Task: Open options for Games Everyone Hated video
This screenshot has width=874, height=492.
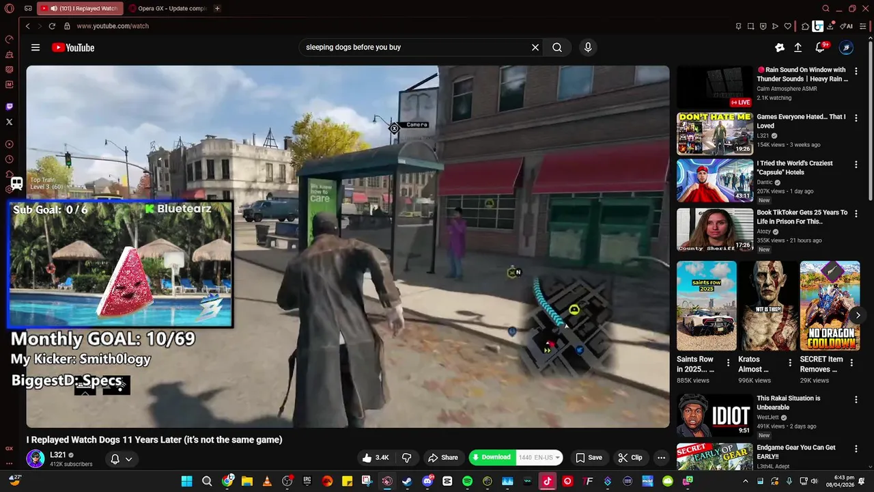Action: coord(856,118)
